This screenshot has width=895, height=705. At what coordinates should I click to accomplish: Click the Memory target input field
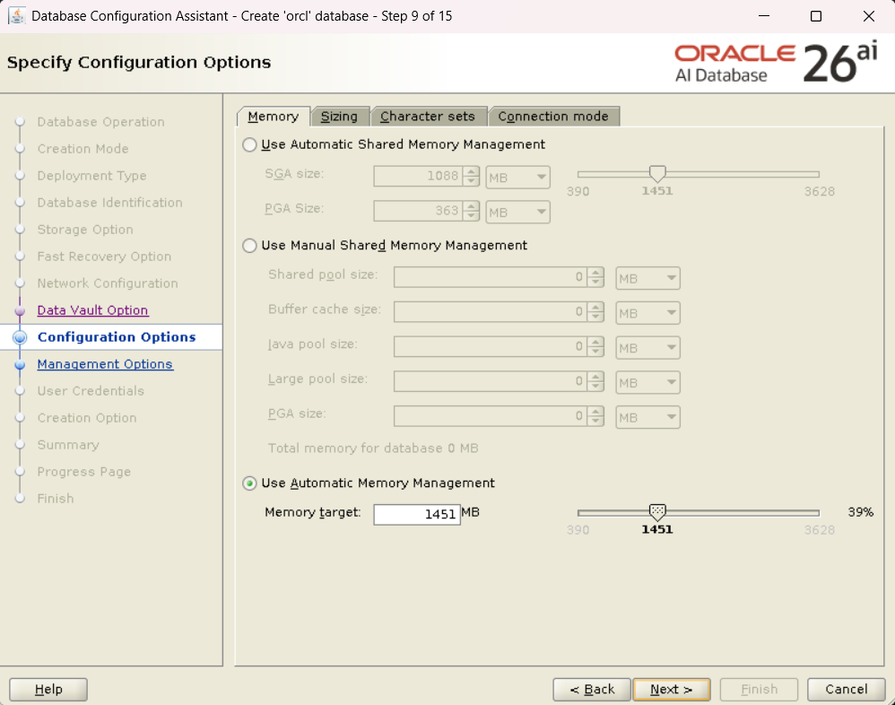pyautogui.click(x=417, y=514)
